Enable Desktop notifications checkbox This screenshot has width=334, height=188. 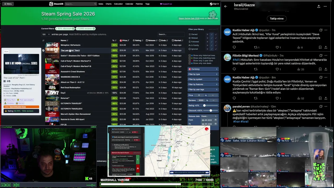tap(113, 145)
